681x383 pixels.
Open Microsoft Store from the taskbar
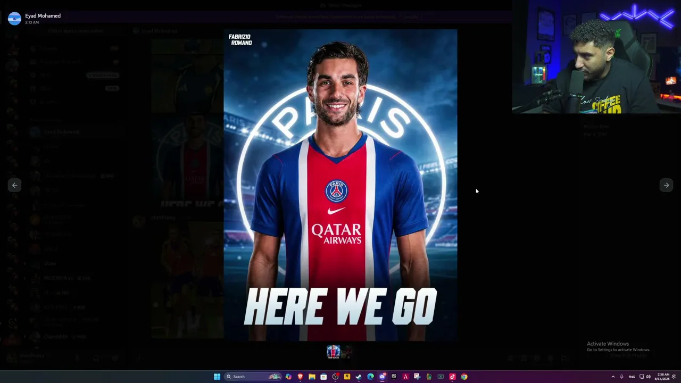323,377
